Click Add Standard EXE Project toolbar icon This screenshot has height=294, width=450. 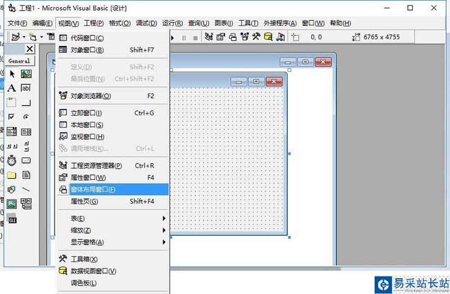pos(16,37)
